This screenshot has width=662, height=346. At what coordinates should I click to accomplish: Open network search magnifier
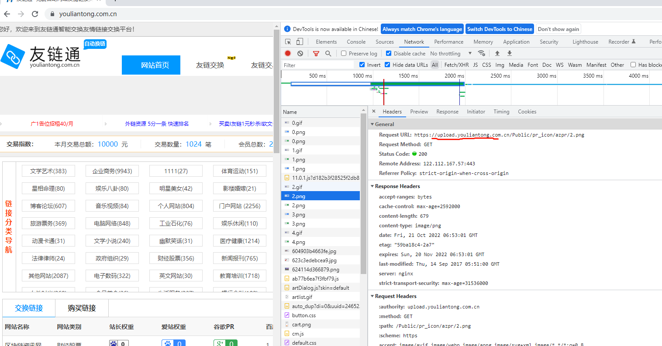pyautogui.click(x=328, y=53)
